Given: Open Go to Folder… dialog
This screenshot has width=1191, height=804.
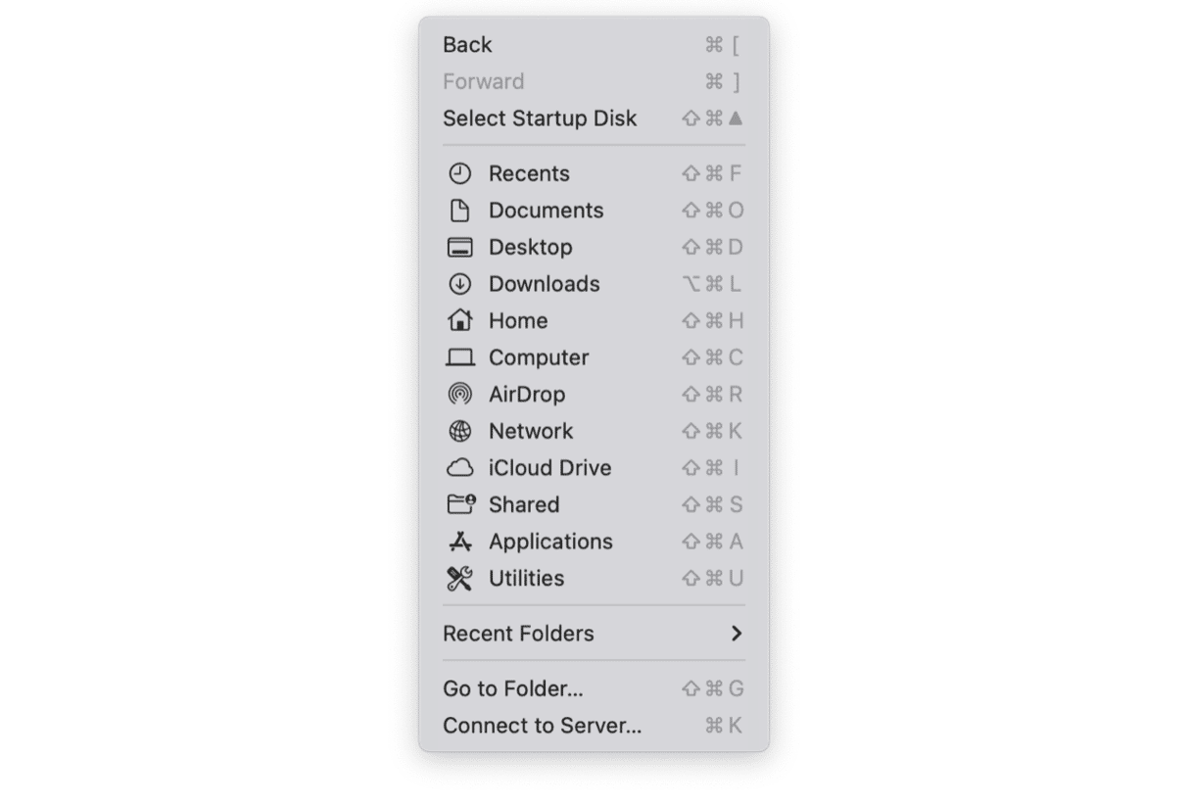Looking at the screenshot, I should tap(594, 689).
